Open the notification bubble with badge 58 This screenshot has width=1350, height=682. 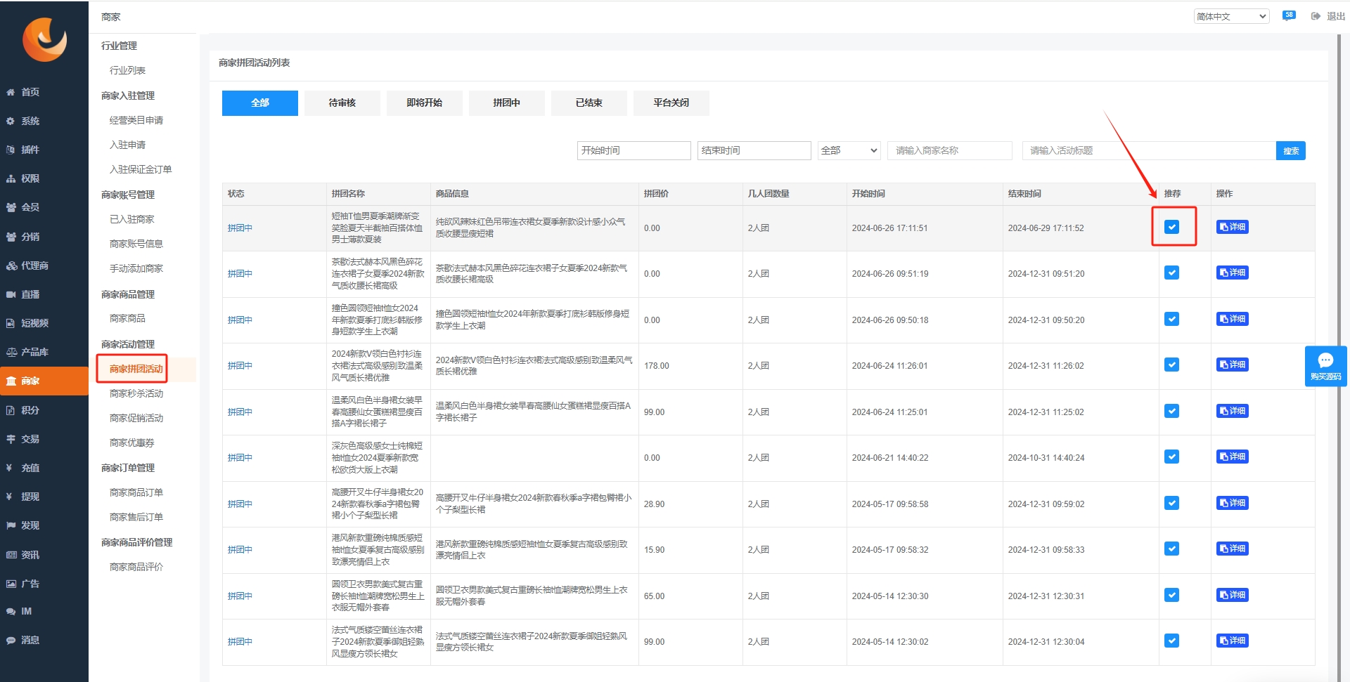coord(1288,15)
